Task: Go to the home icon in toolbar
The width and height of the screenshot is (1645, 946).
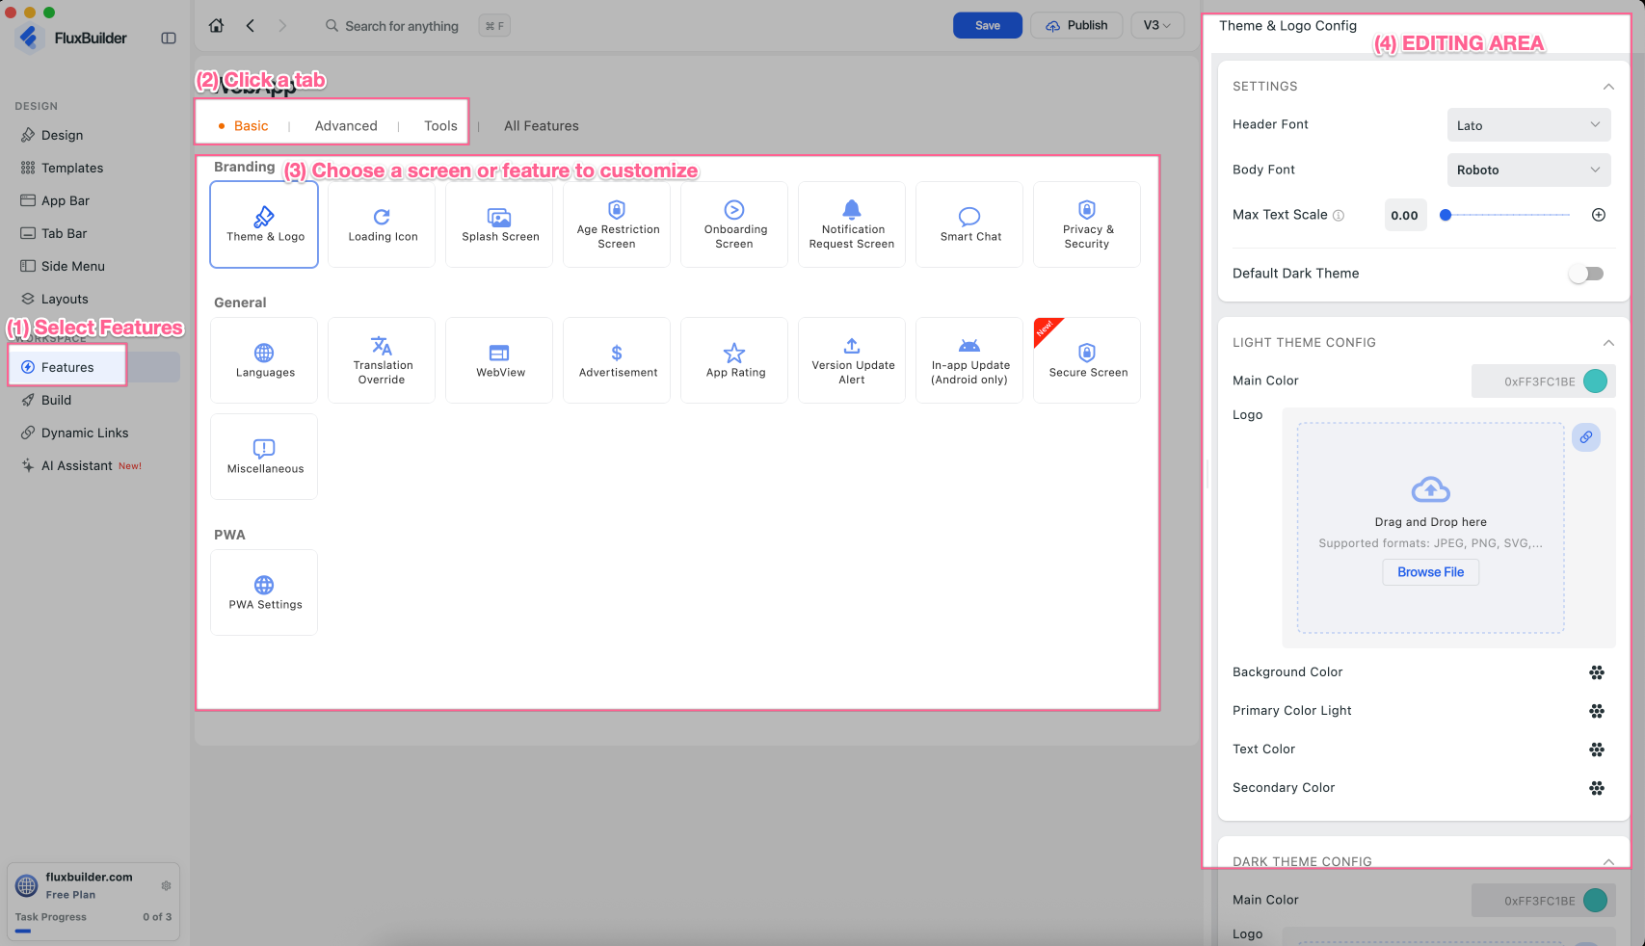Action: pos(217,26)
